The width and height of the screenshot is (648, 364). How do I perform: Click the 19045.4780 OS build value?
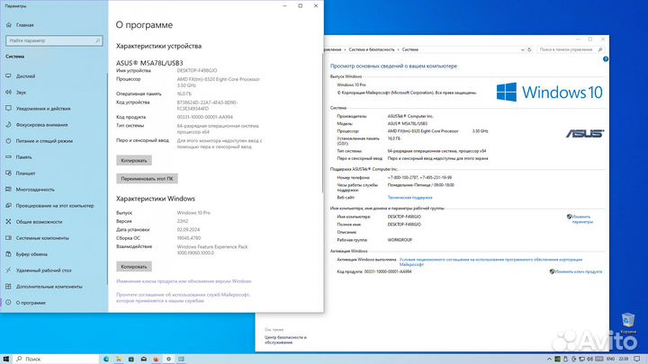(189, 237)
